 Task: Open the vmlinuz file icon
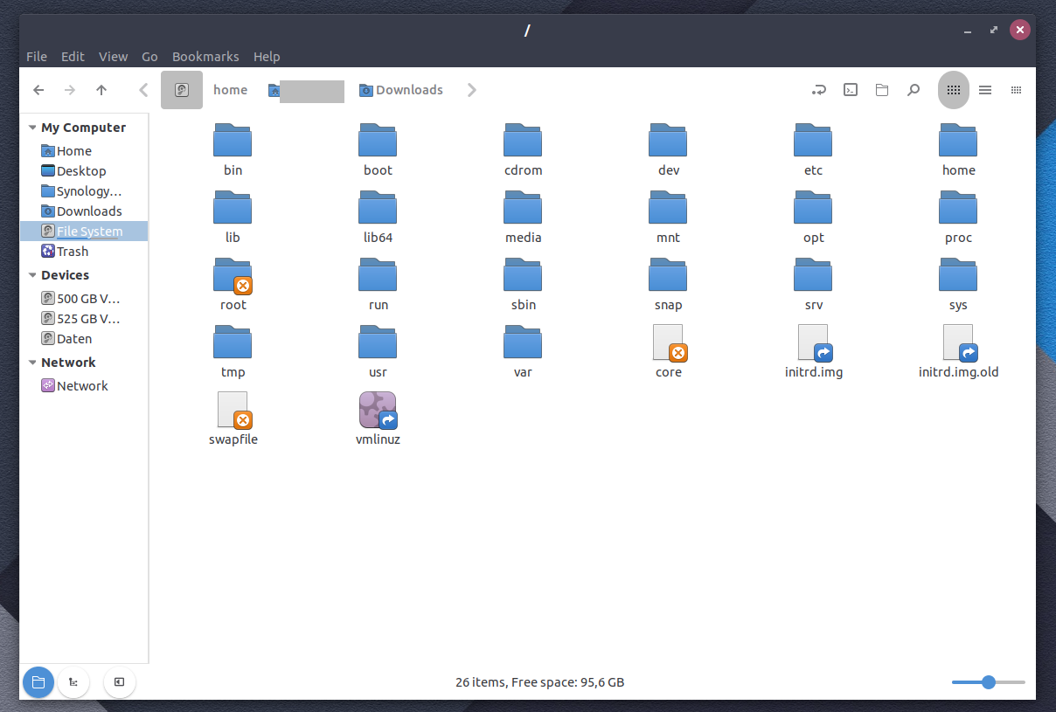pos(378,411)
